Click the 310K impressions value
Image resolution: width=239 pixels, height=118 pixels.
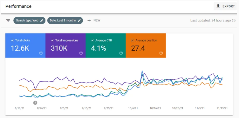(x=59, y=48)
